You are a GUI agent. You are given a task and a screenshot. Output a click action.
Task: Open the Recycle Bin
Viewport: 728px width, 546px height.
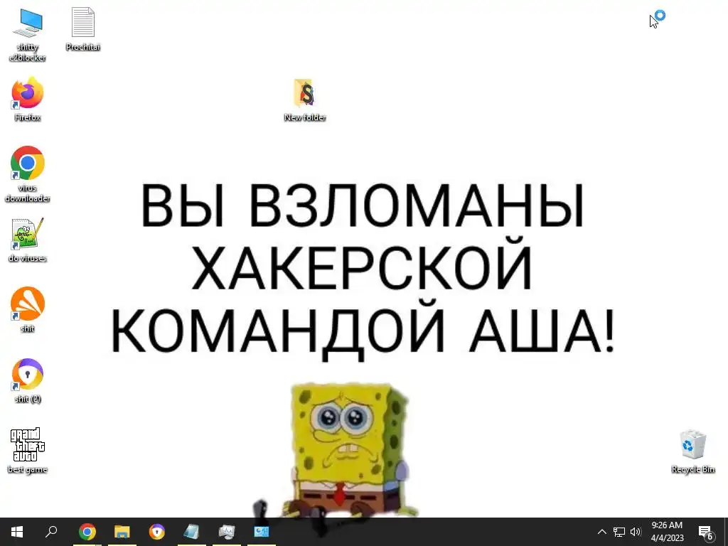[692, 451]
